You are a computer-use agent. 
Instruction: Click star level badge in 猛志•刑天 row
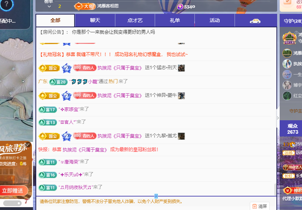tap(67, 68)
